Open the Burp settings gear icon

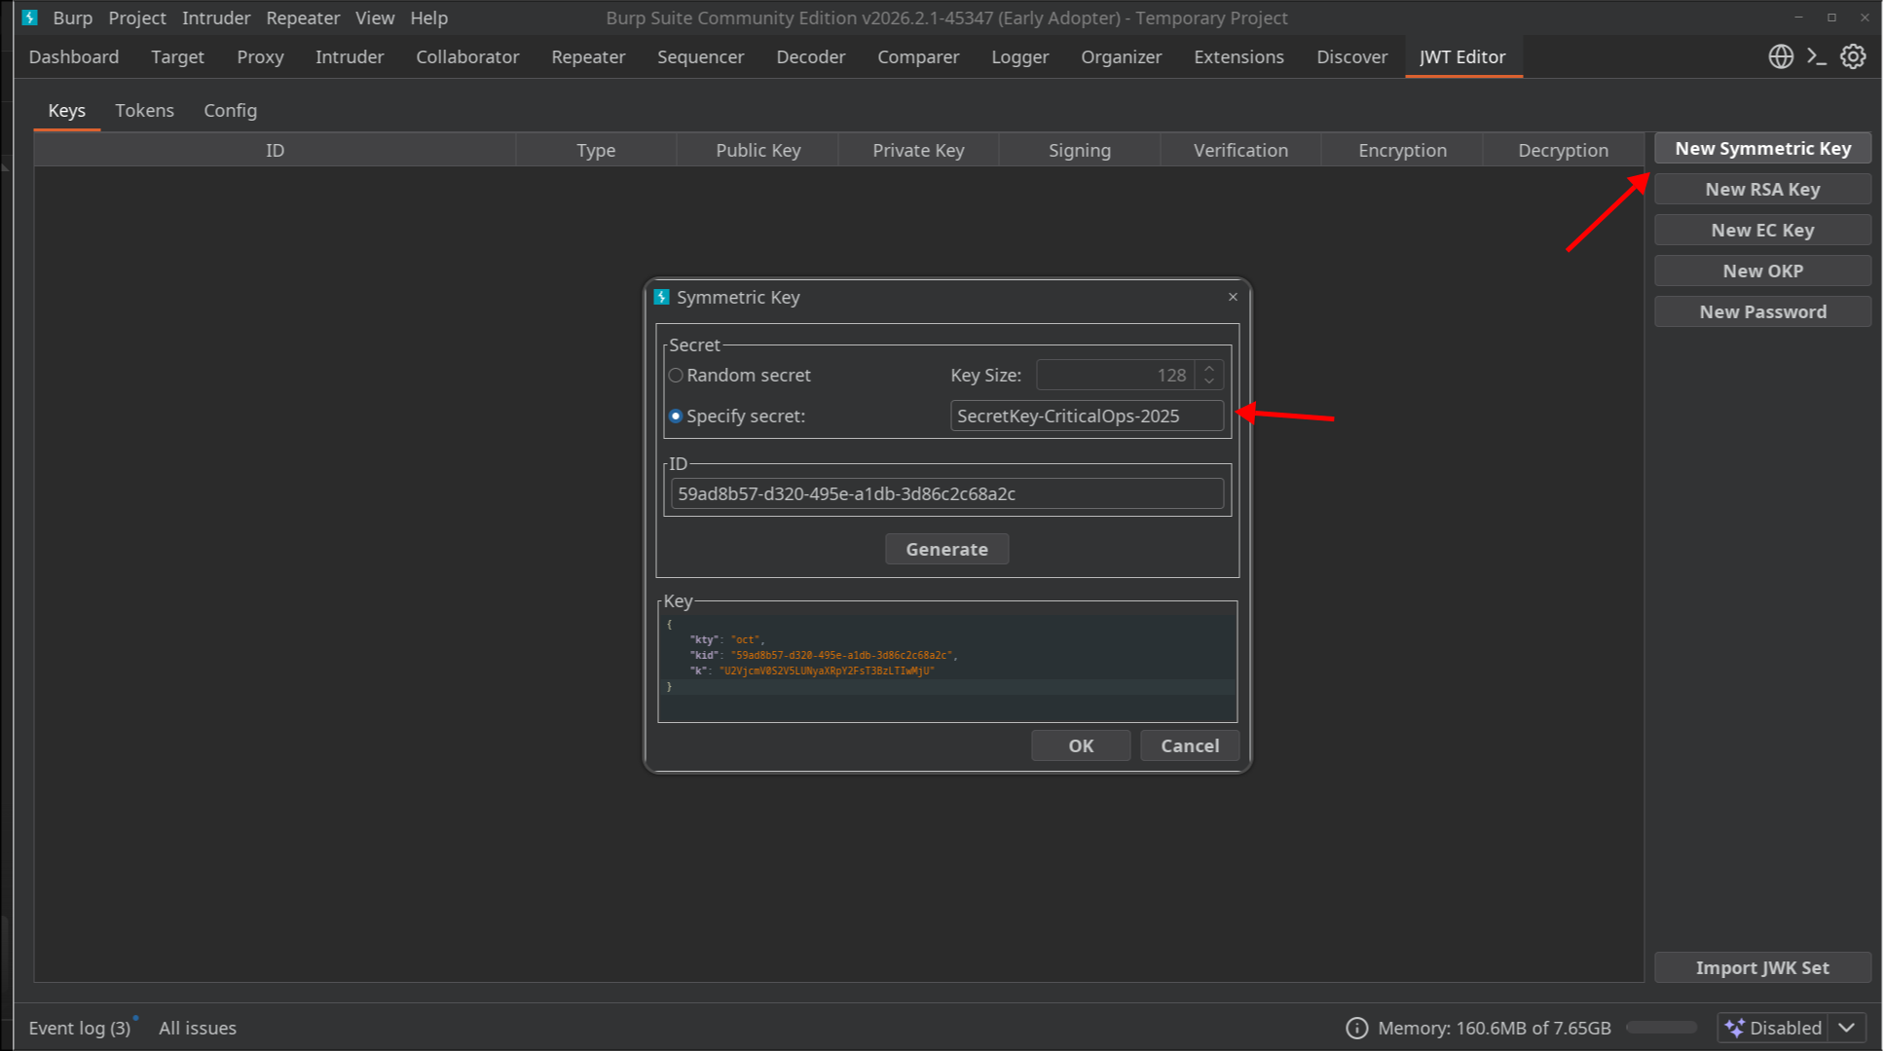1853,56
